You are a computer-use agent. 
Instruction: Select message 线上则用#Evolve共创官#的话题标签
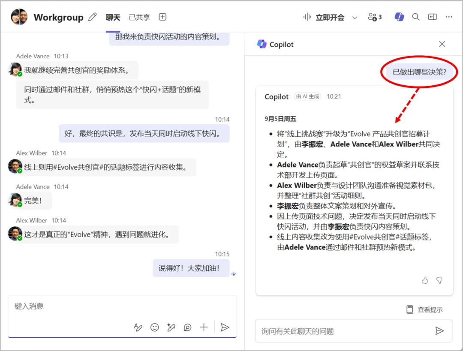(106, 167)
